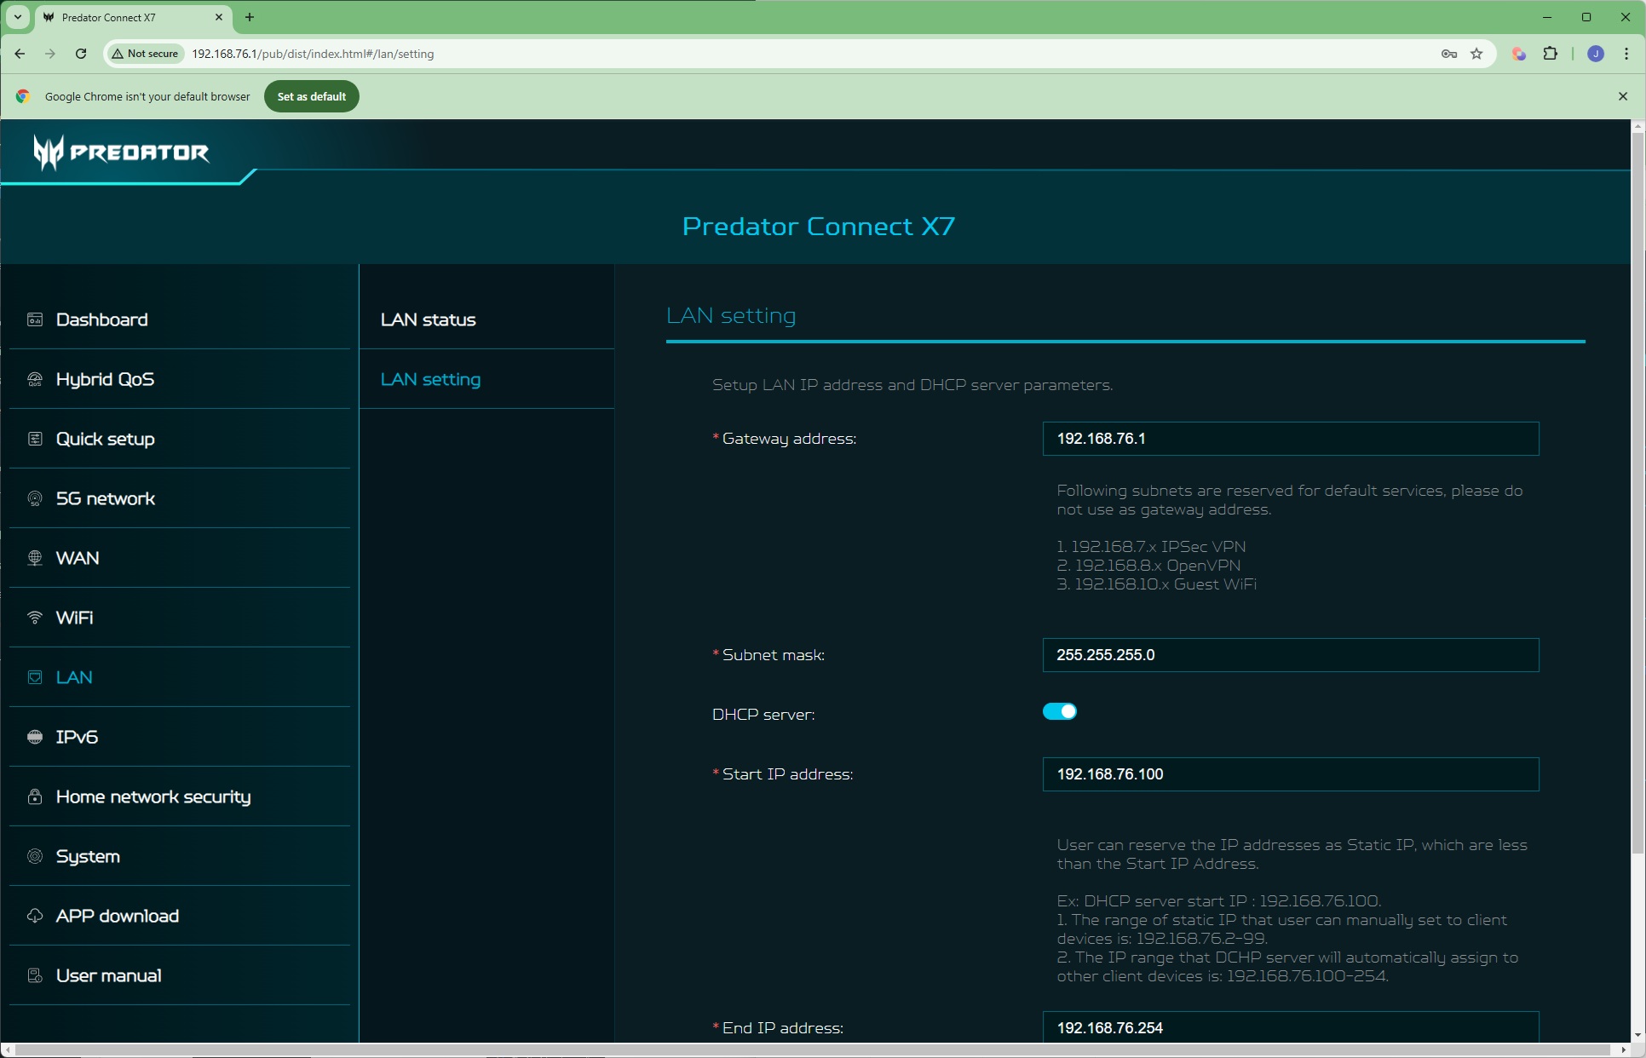Open the Chrome extensions puzzle icon
The height and width of the screenshot is (1058, 1646).
(1550, 54)
